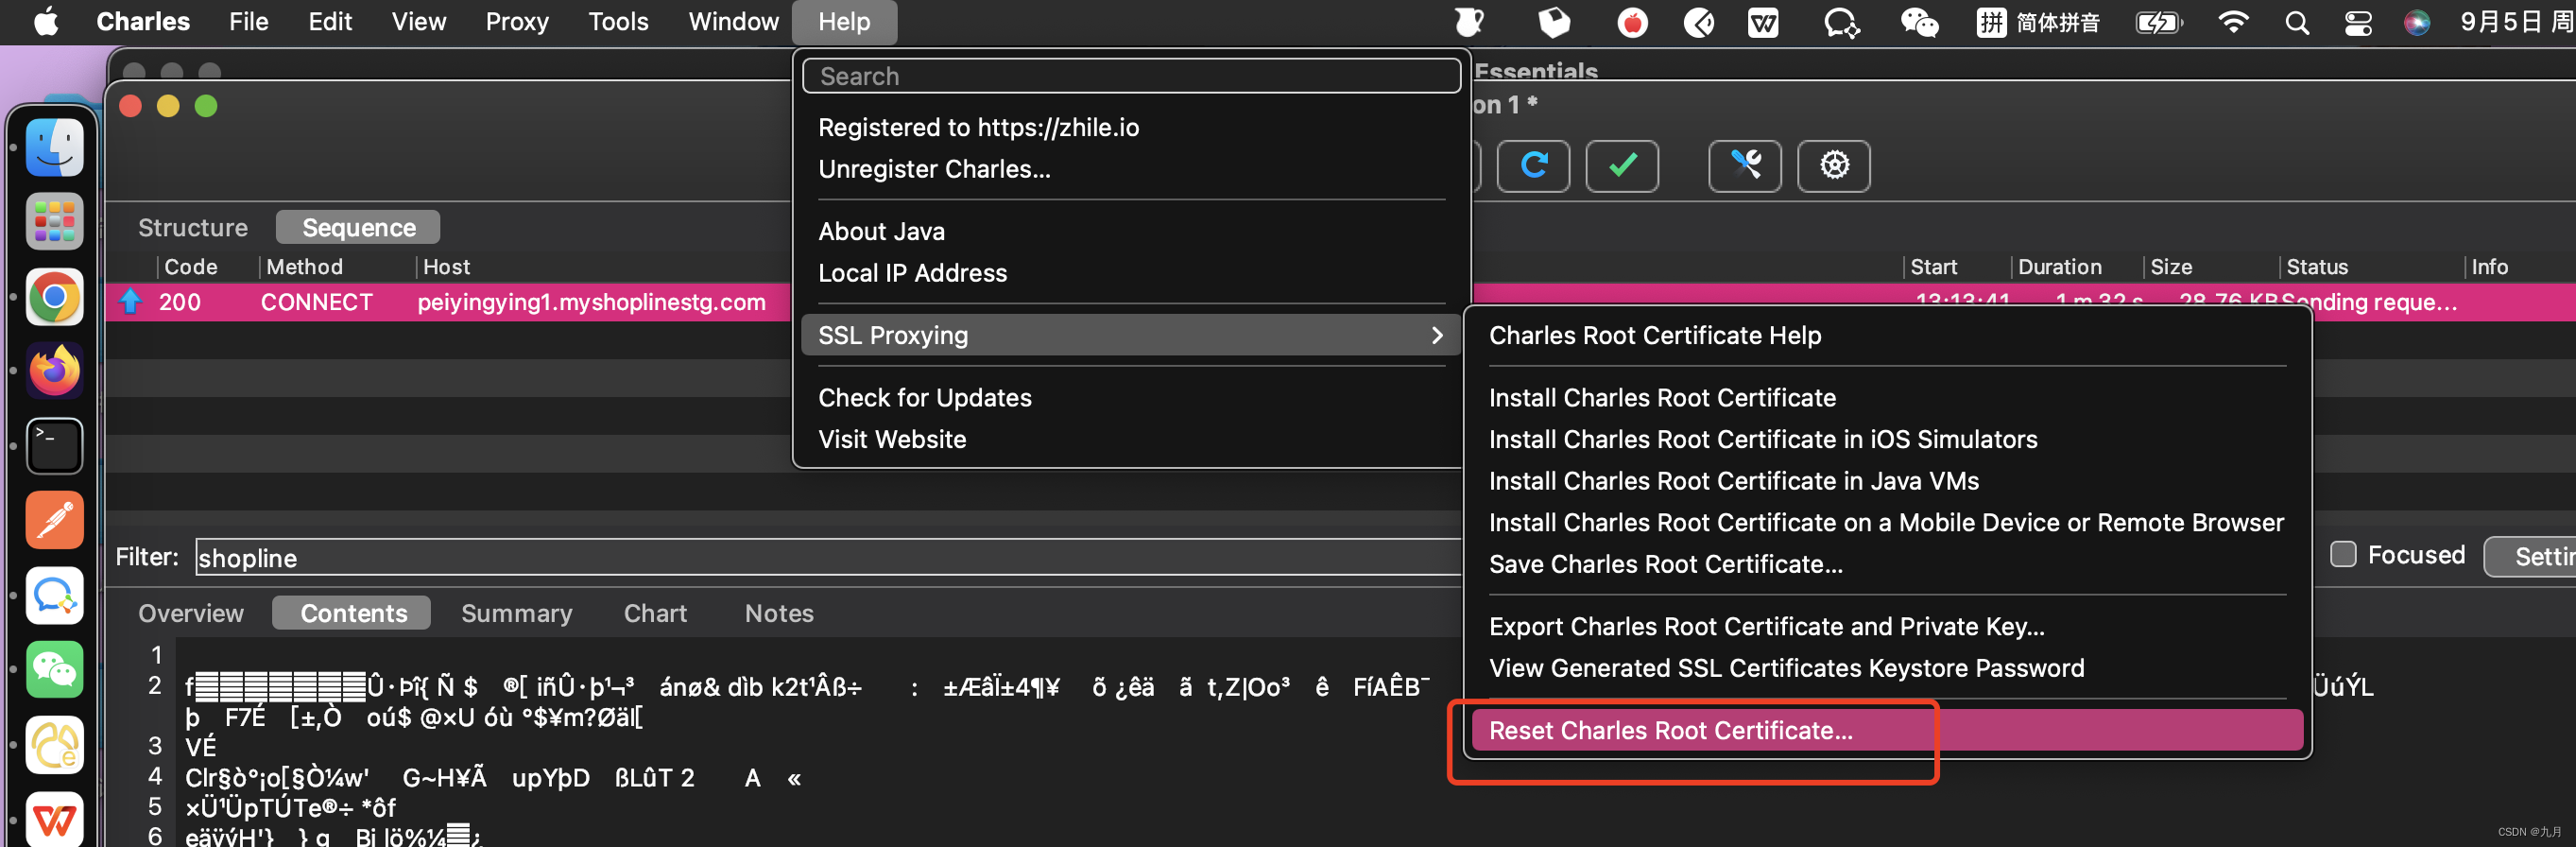The width and height of the screenshot is (2576, 847).
Task: Open the Proxy menu
Action: coord(517,22)
